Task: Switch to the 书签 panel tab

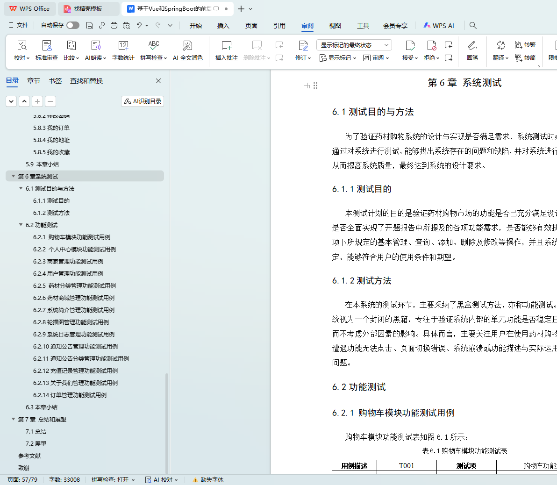Action: [55, 81]
